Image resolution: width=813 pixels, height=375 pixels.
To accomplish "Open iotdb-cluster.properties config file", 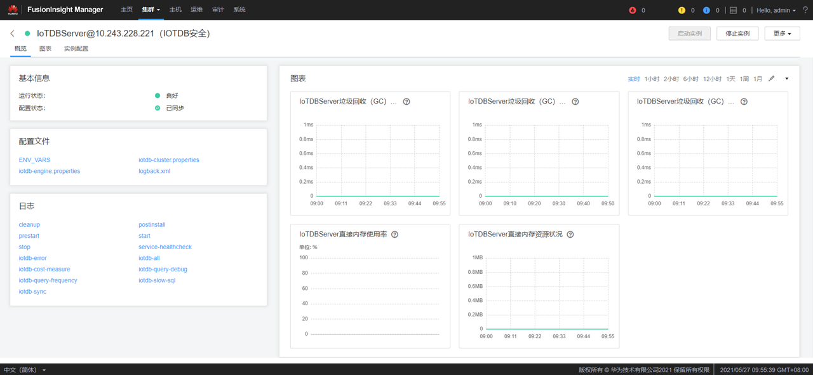I will pyautogui.click(x=169, y=160).
